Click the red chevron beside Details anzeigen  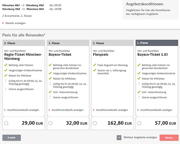click(x=3, y=23)
